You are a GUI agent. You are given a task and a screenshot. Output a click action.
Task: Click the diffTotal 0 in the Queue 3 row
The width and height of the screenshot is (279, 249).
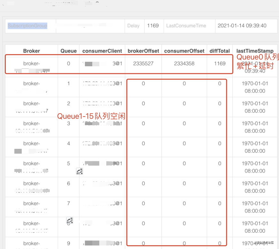point(220,124)
